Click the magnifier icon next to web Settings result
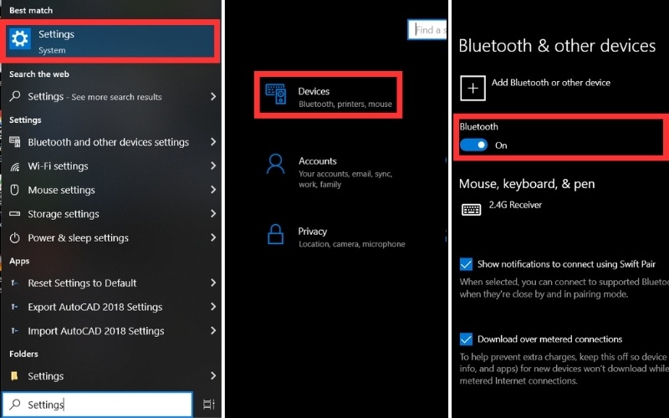 tap(15, 96)
